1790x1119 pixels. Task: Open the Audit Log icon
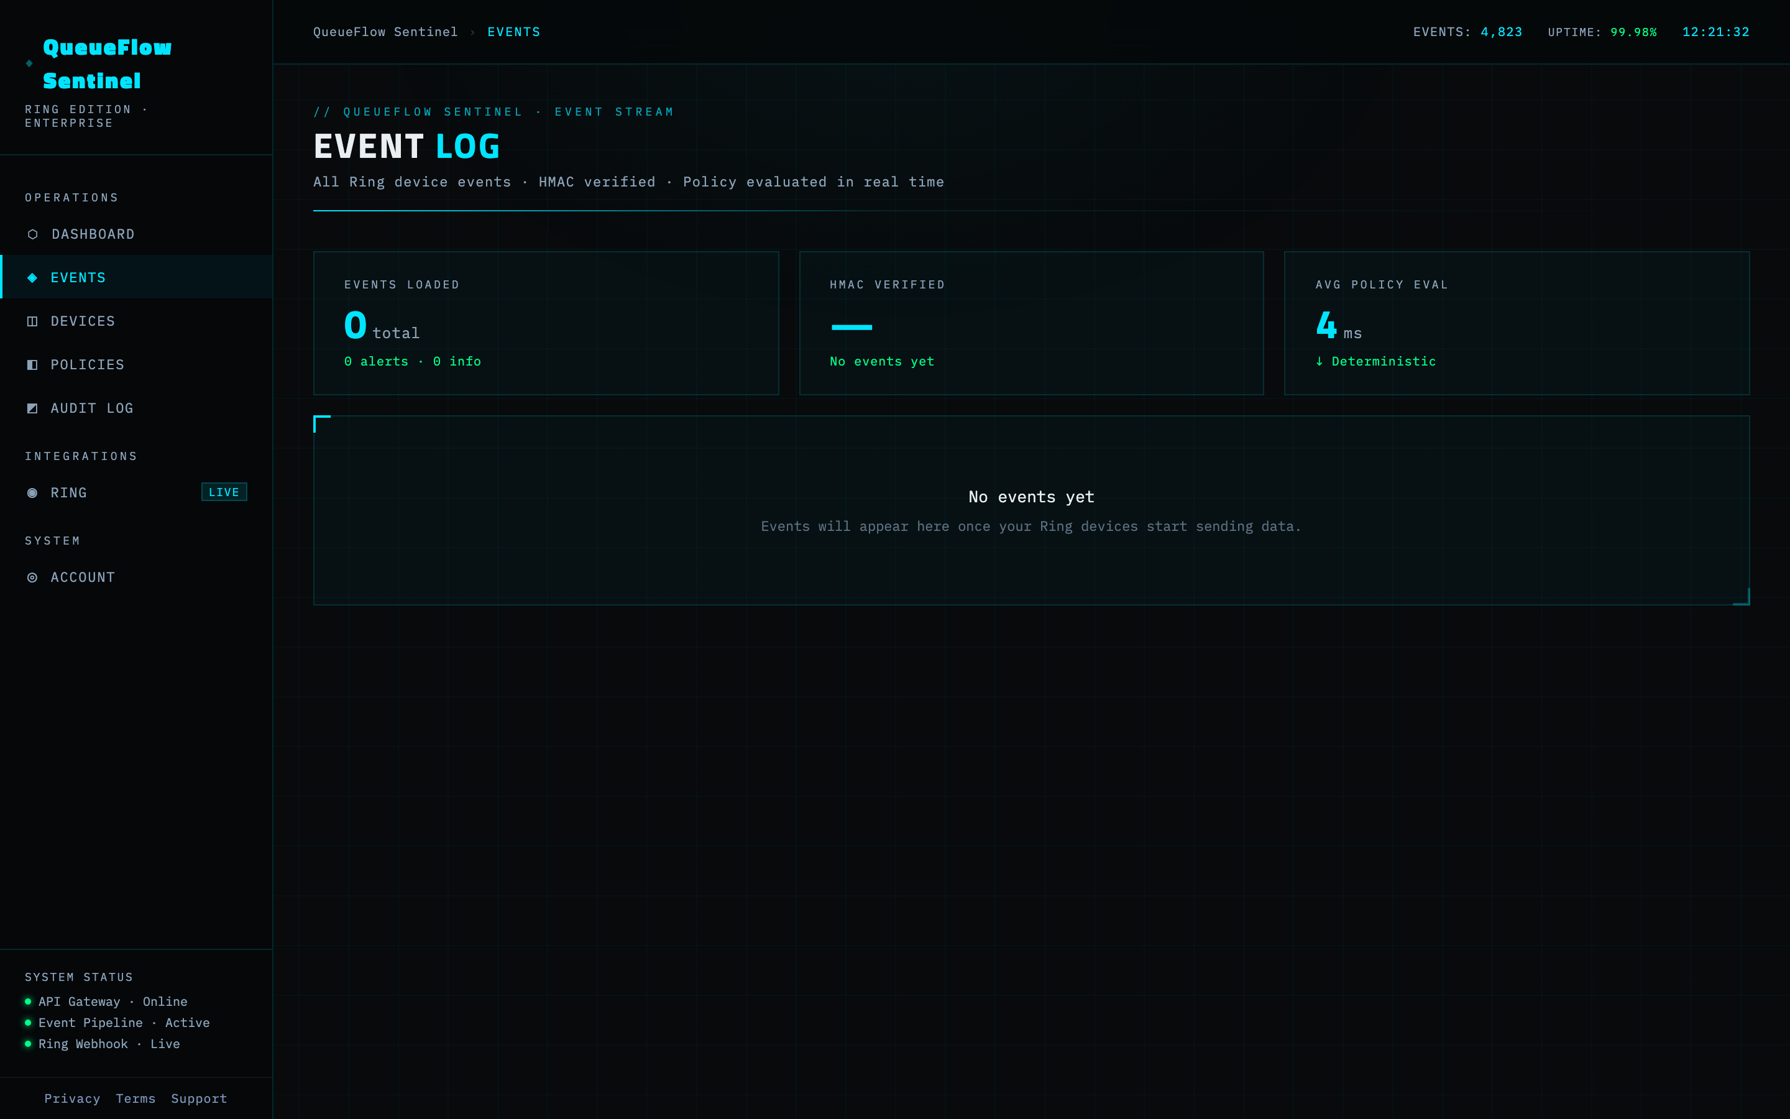click(32, 408)
